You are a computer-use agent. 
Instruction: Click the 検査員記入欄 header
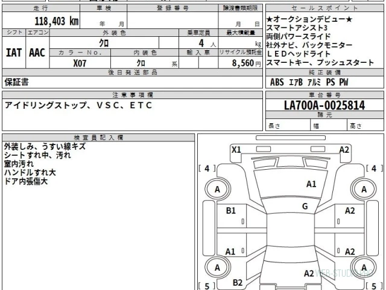(x=98, y=138)
